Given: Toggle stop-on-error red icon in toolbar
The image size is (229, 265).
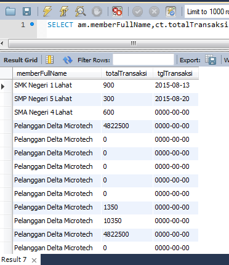Looking at the screenshot, I should [x=117, y=12].
